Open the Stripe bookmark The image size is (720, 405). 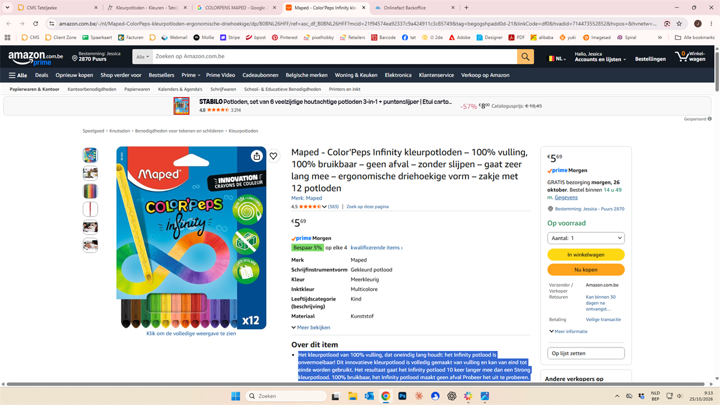pos(230,37)
